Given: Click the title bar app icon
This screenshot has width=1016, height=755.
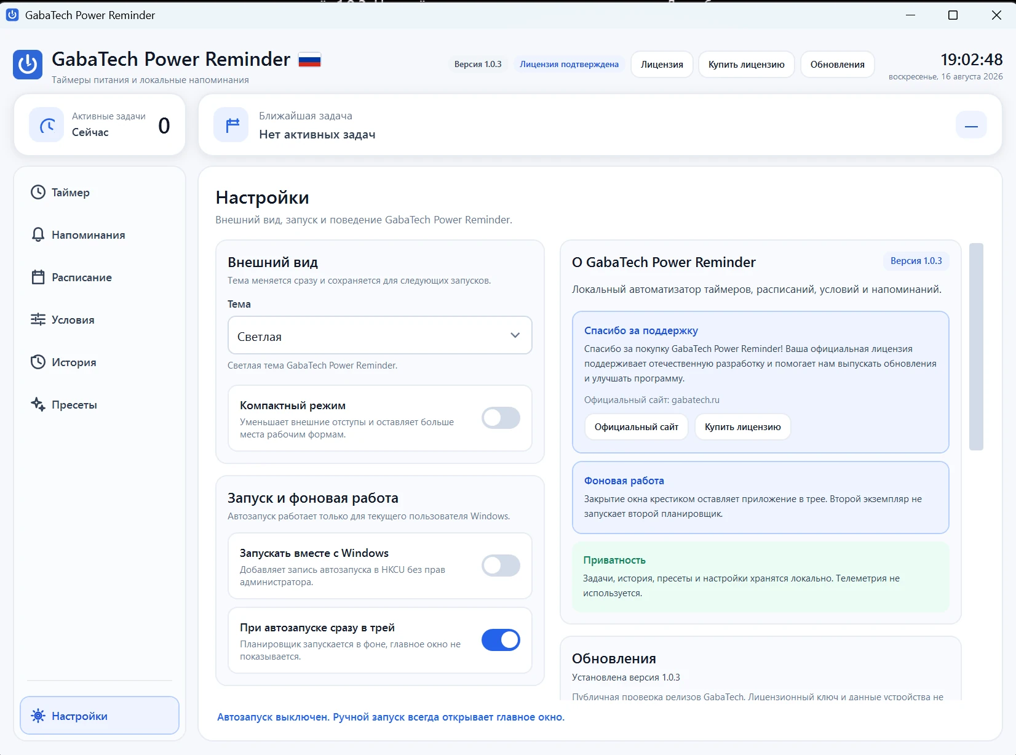Looking at the screenshot, I should coord(12,15).
